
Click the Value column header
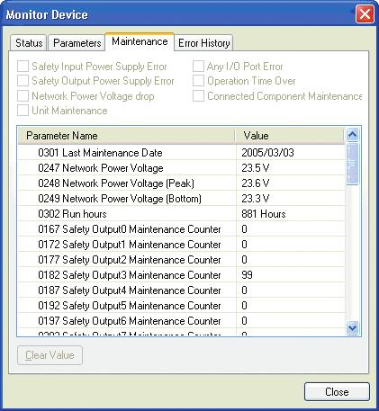click(290, 136)
